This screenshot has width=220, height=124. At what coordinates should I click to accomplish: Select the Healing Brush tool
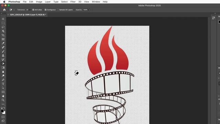[x=3, y=48]
